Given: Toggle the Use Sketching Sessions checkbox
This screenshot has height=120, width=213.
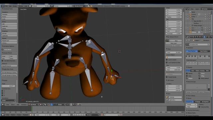Looking at the screenshot, I should click(2, 61).
